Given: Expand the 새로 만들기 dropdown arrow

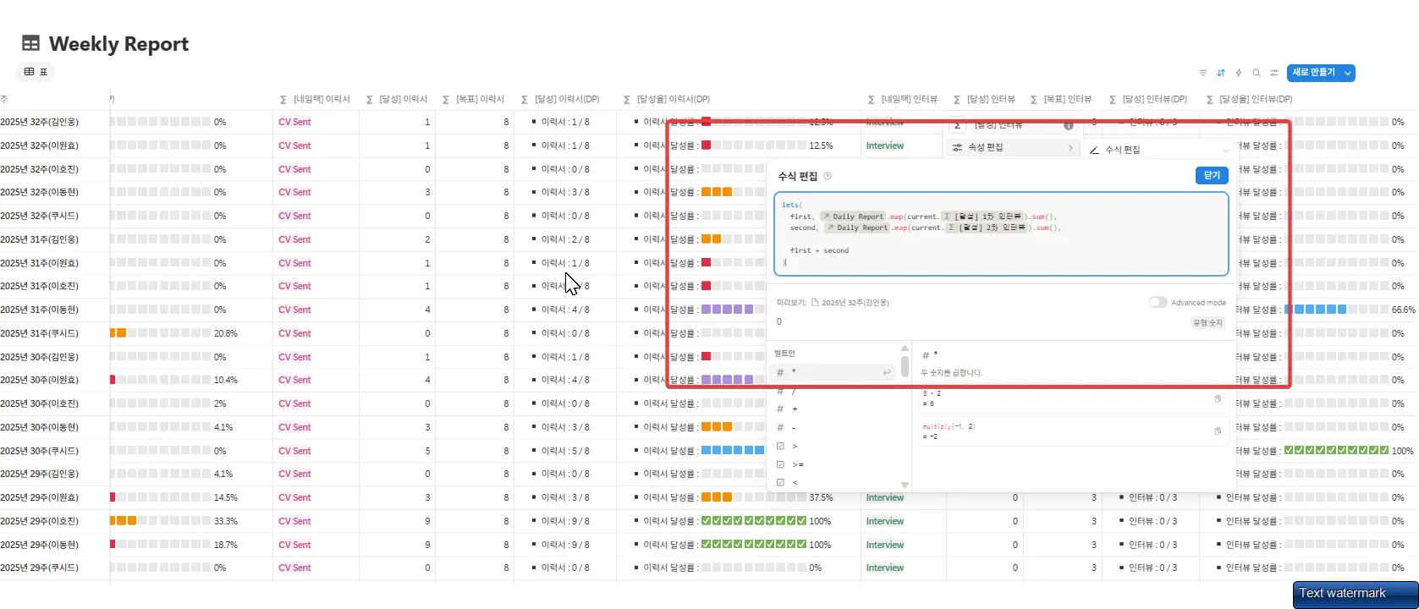Looking at the screenshot, I should click(1347, 73).
